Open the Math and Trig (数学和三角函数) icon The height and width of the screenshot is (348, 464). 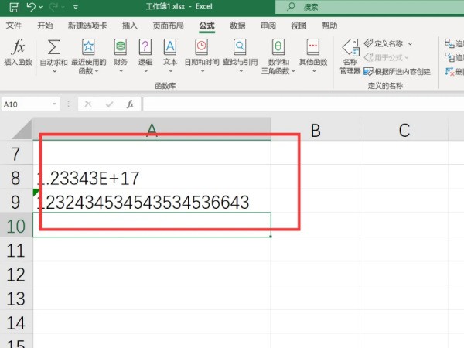[x=278, y=48]
